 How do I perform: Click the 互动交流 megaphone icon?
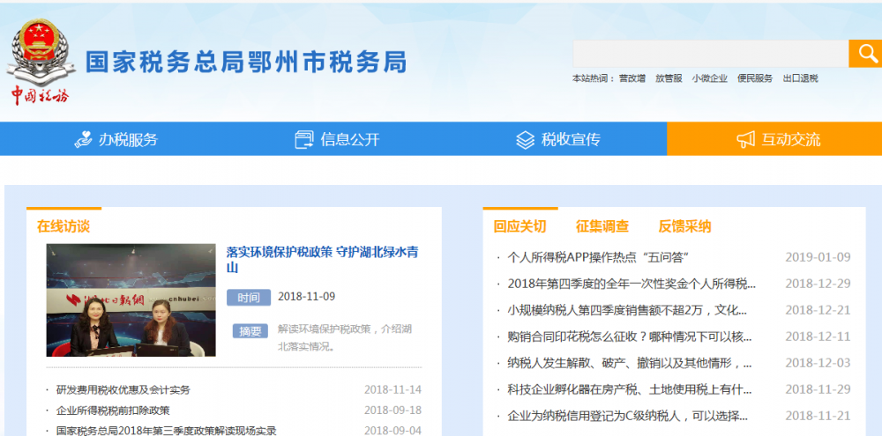tap(746, 139)
